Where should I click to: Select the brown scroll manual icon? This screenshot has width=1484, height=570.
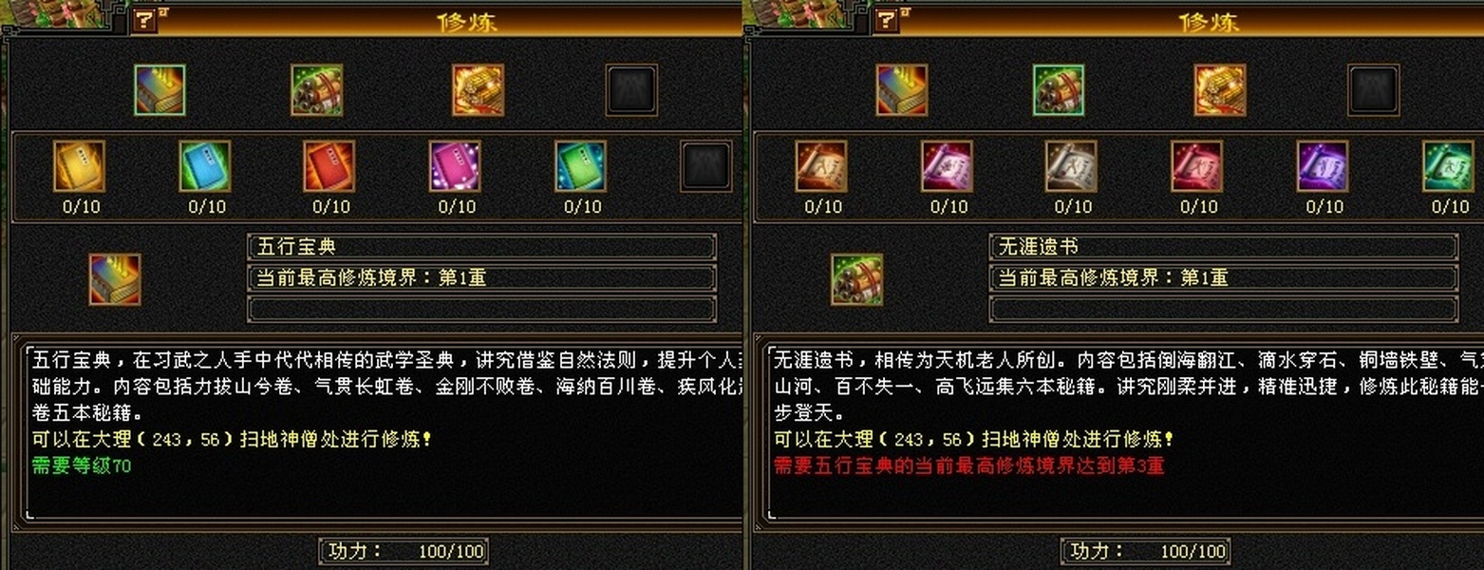coord(821,166)
